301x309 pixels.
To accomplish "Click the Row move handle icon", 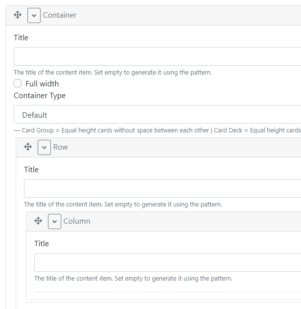I will [x=28, y=147].
